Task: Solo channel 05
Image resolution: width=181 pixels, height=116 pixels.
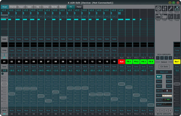Action: [34, 67]
